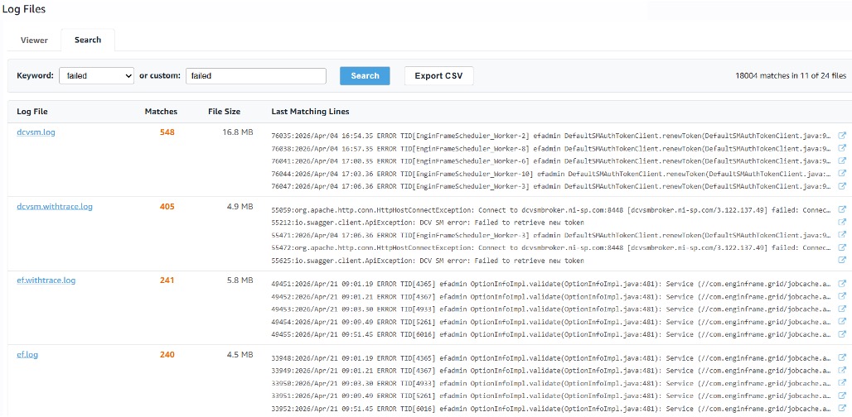The image size is (852, 417).
Task: Select the Search tab
Action: [x=88, y=40]
